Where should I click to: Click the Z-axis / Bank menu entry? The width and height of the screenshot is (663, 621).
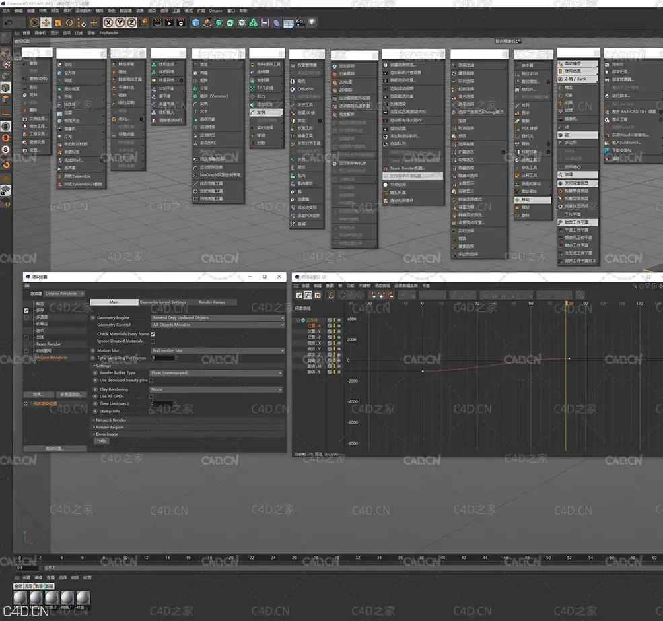pyautogui.click(x=578, y=79)
